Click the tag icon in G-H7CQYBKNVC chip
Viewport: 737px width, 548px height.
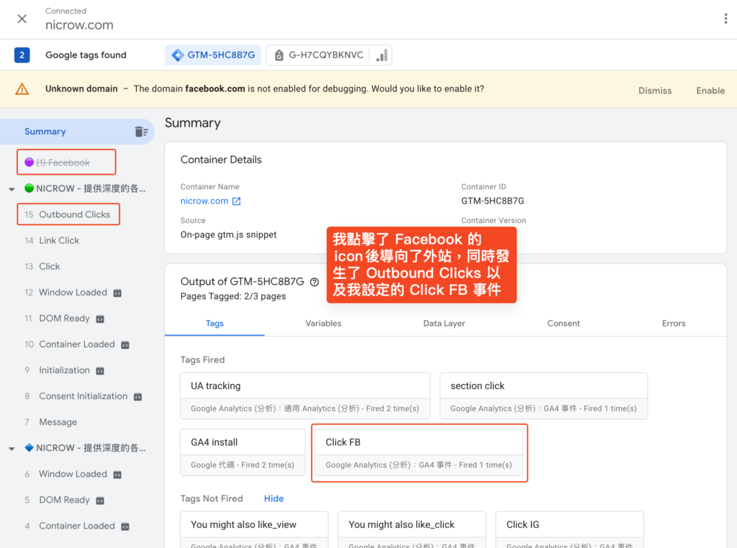coord(279,55)
